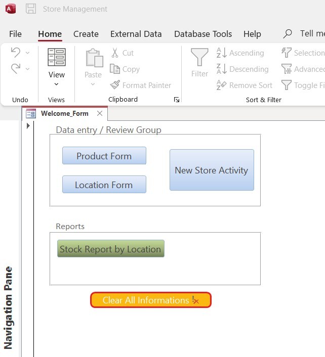The image size is (325, 357).
Task: Click the Access application logo icon
Action: tap(10, 9)
